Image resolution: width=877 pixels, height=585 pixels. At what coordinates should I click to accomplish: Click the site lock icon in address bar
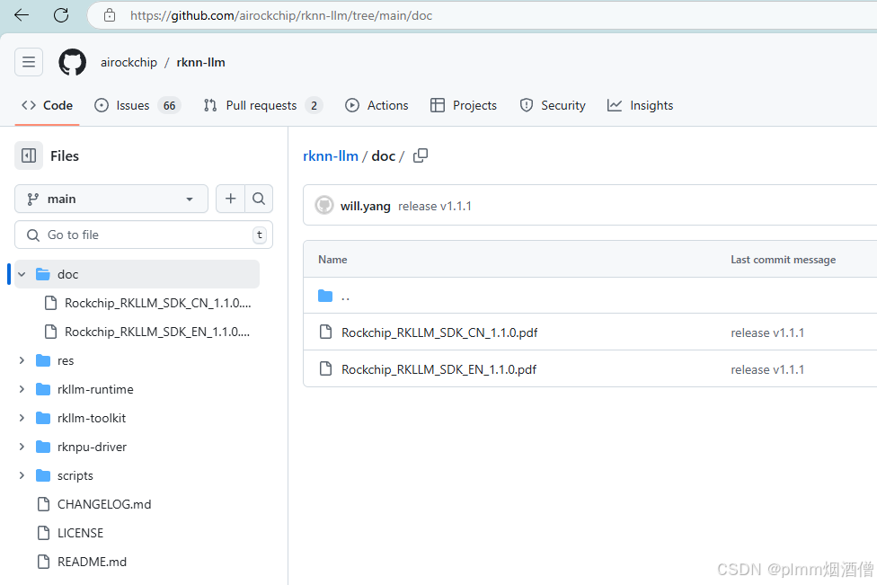coord(110,15)
